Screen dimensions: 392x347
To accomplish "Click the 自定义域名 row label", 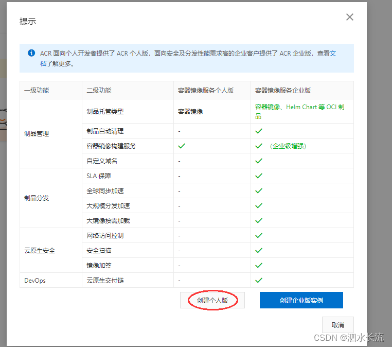I will tap(102, 161).
